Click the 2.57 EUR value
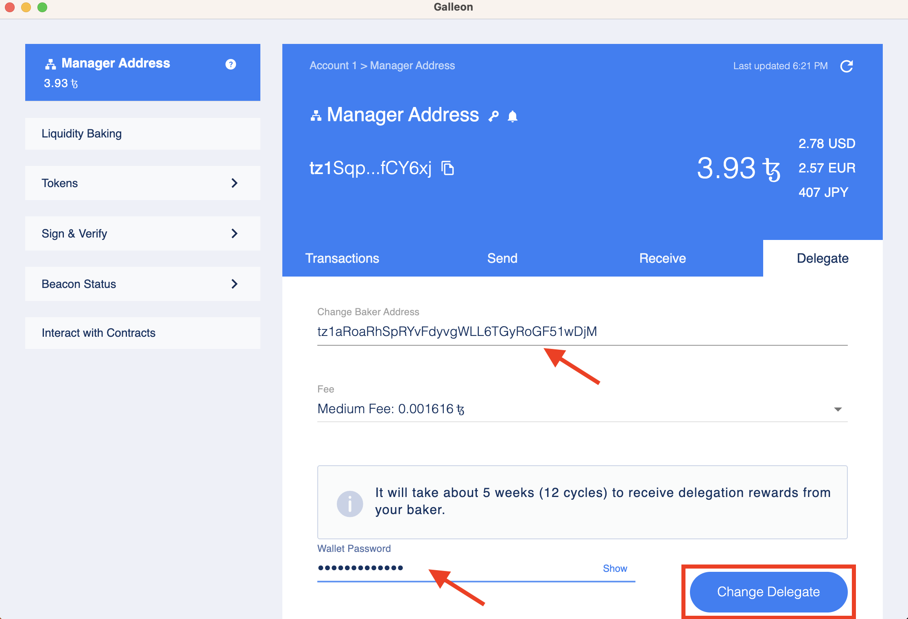This screenshot has width=908, height=619. click(827, 168)
